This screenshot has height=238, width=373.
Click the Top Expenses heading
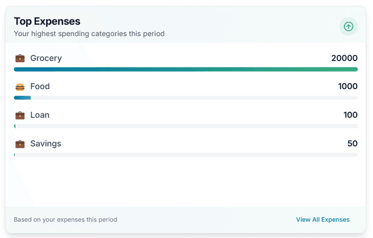click(47, 22)
